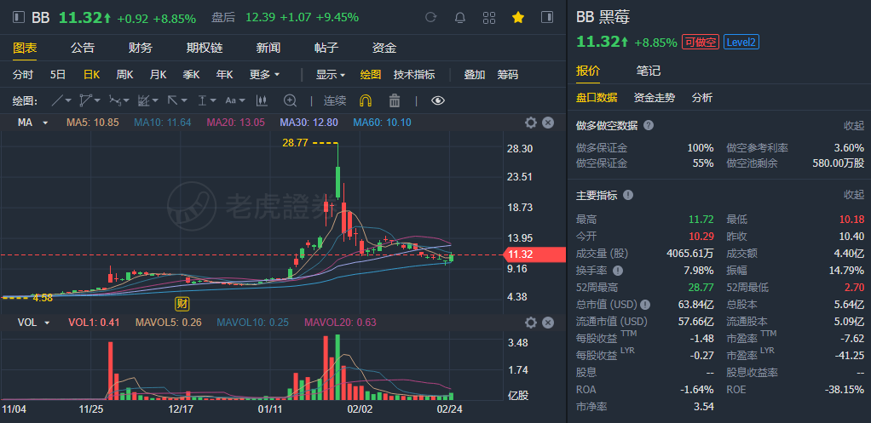The image size is (871, 423).
Task: Click the 财 earnings marker on chart
Action: tap(182, 303)
